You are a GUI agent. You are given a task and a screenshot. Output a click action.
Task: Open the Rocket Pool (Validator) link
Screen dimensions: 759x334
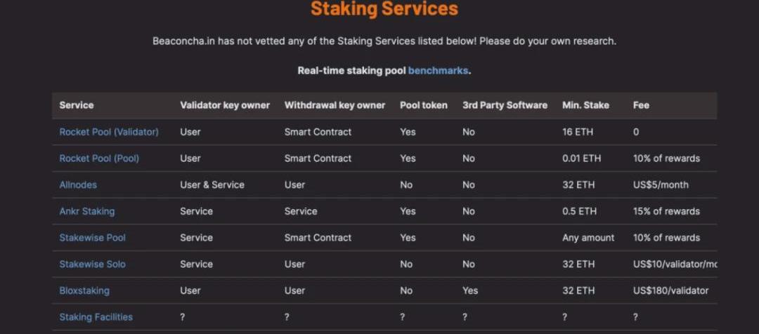click(x=109, y=132)
